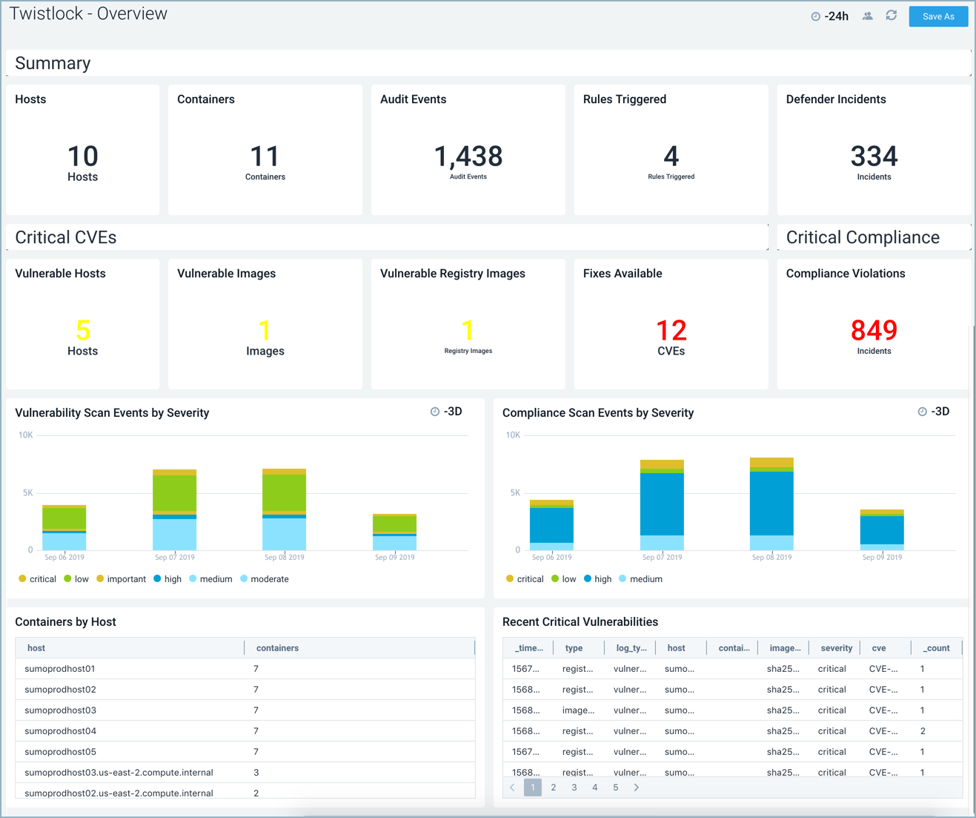Screen dimensions: 976x818
Task: Open the -3D time clock on Compliance Scan panel
Action: 923,411
